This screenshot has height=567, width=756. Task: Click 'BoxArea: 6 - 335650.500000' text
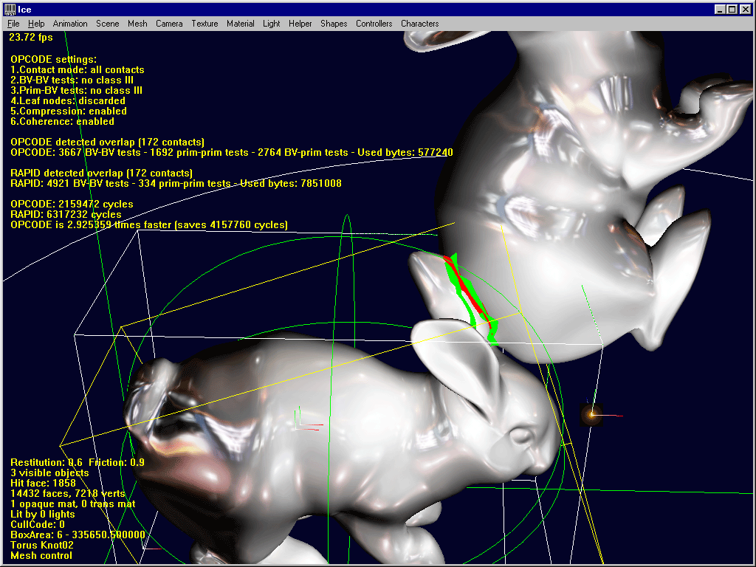[x=78, y=535]
